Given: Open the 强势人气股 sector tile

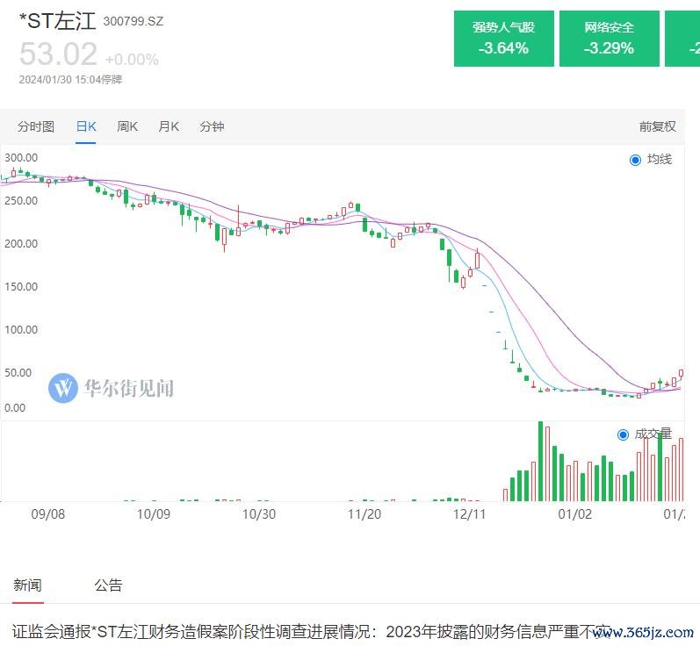Looking at the screenshot, I should tap(503, 39).
